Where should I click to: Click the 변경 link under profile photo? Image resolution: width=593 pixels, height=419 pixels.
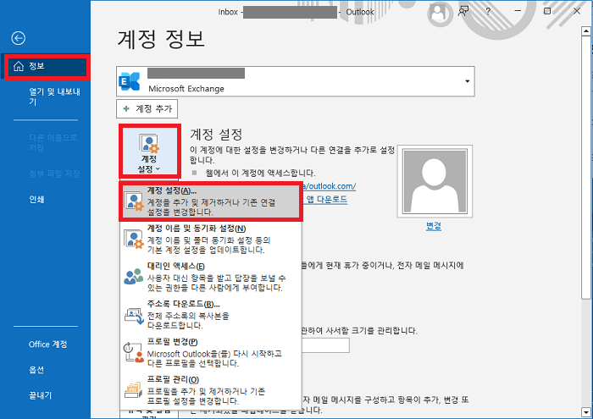coord(434,226)
